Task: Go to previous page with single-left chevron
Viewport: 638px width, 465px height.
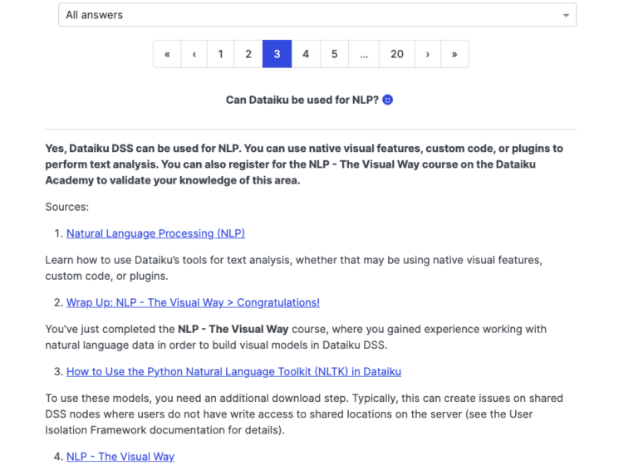Action: pyautogui.click(x=194, y=54)
